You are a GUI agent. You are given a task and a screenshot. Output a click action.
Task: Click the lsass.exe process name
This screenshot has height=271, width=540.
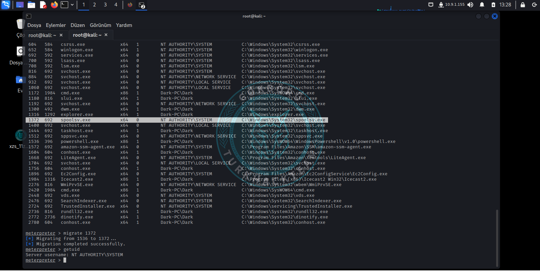pos(73,61)
